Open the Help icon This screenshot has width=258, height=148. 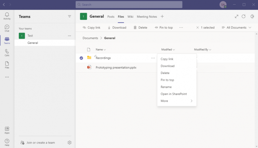(x=7, y=142)
